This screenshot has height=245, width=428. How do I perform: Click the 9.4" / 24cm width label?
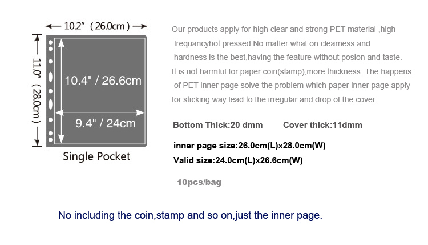(x=106, y=123)
